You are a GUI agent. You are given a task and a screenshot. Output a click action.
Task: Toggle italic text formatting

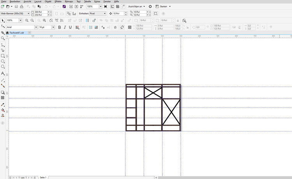pyautogui.click(x=65, y=27)
